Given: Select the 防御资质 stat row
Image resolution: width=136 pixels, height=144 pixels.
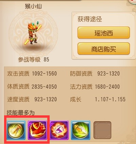Looking at the screenshot, I should tap(95, 74).
